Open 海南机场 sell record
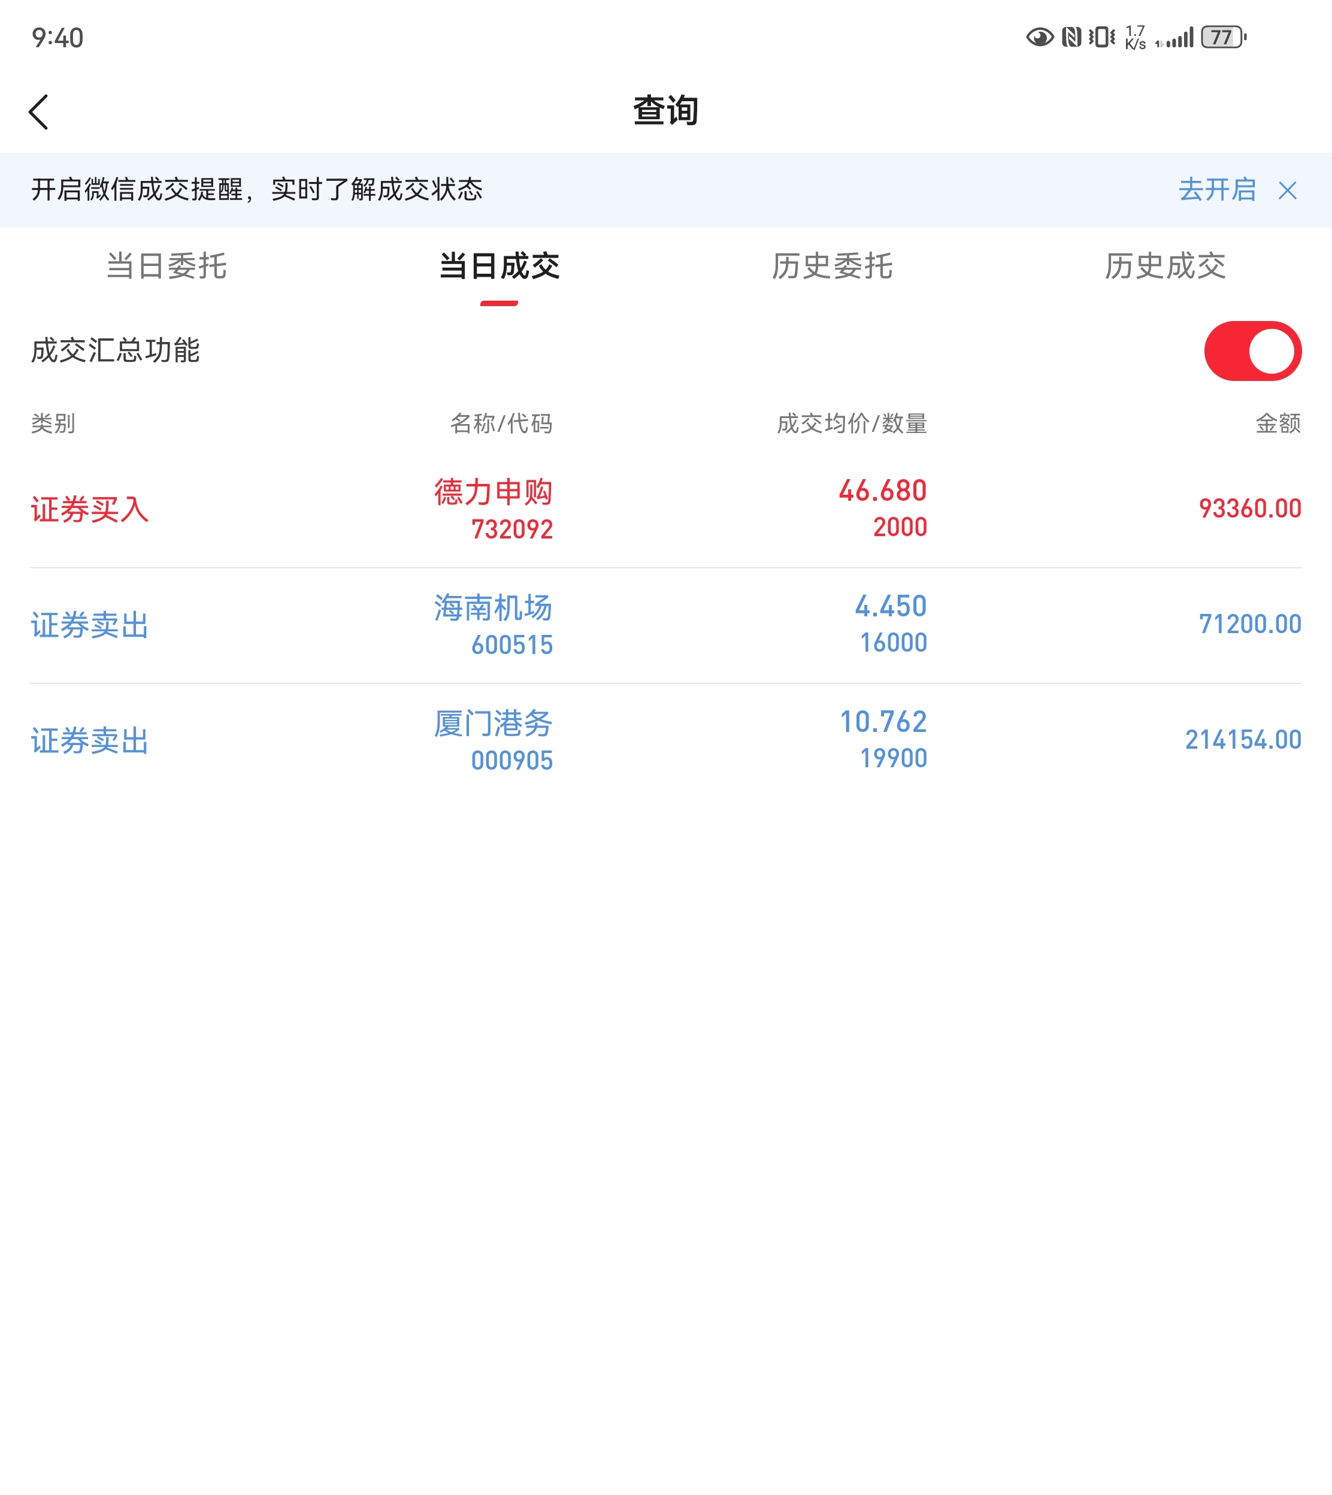Screen dimensions: 1332x1495 click(x=492, y=608)
